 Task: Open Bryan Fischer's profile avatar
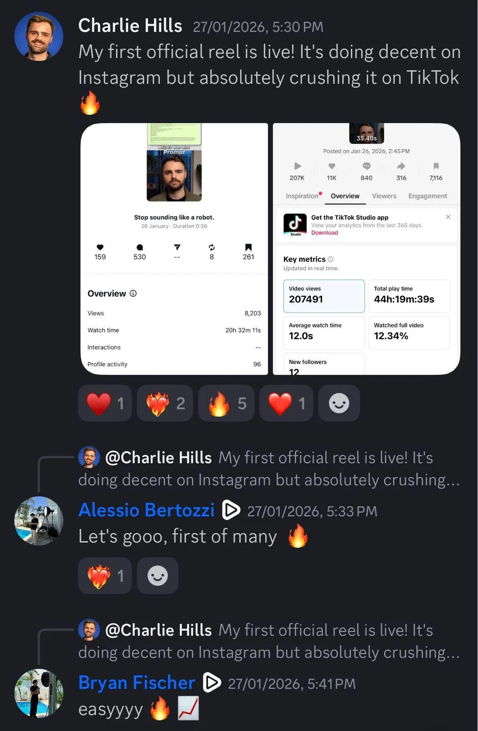[x=39, y=694]
